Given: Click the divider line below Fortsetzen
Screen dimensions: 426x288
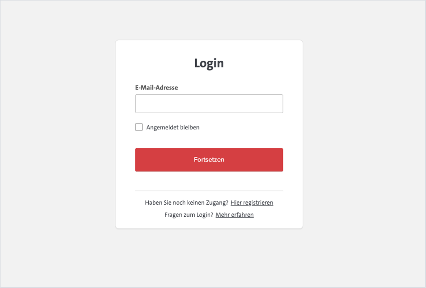Looking at the screenshot, I should pyautogui.click(x=209, y=191).
